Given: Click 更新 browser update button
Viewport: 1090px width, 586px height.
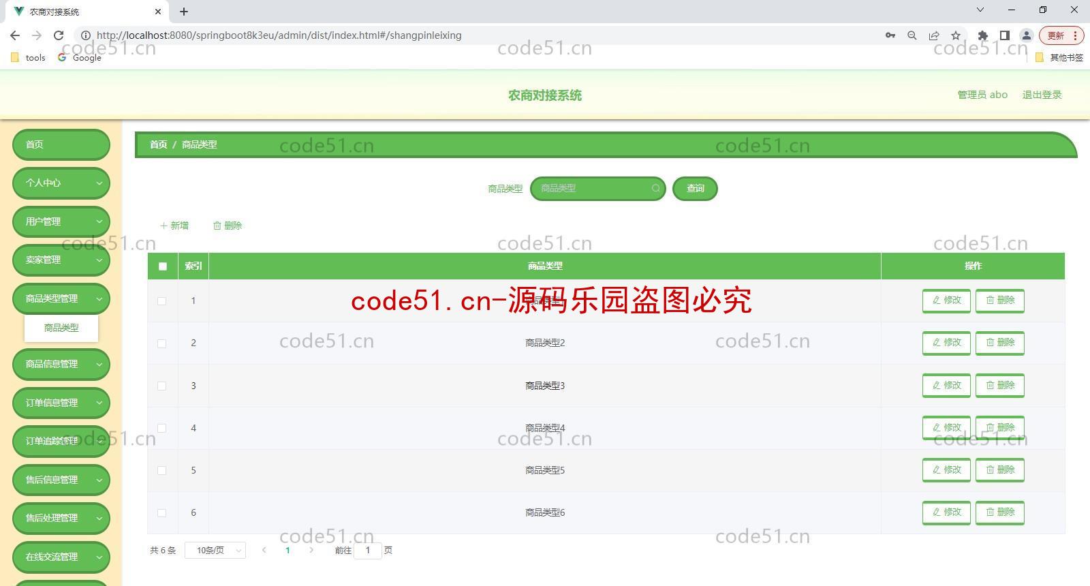Looking at the screenshot, I should (1061, 35).
